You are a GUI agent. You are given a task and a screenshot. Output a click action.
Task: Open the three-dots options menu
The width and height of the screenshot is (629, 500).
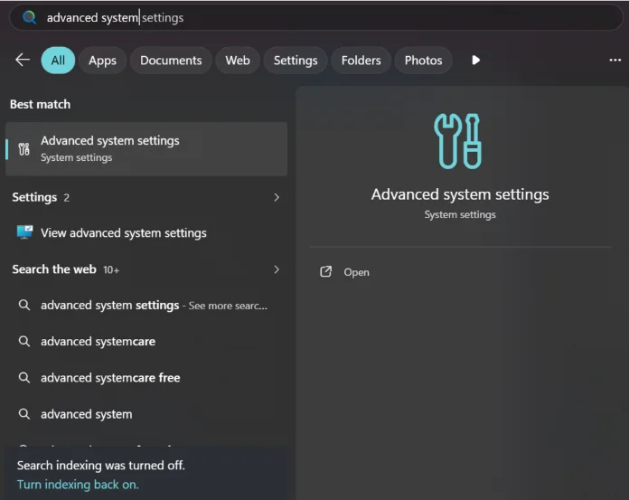(615, 61)
